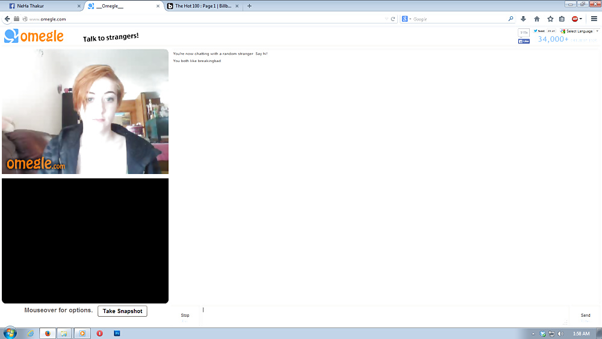The width and height of the screenshot is (602, 339).
Task: Select the Omegle browser tab
Action: [123, 6]
